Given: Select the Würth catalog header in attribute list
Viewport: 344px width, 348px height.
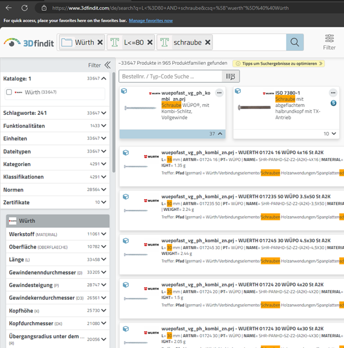Looking at the screenshot, I should pyautogui.click(x=57, y=221).
